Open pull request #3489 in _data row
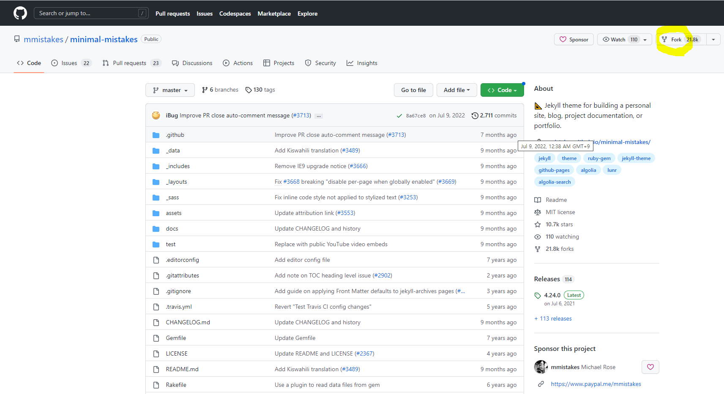724x394 pixels. coord(350,150)
